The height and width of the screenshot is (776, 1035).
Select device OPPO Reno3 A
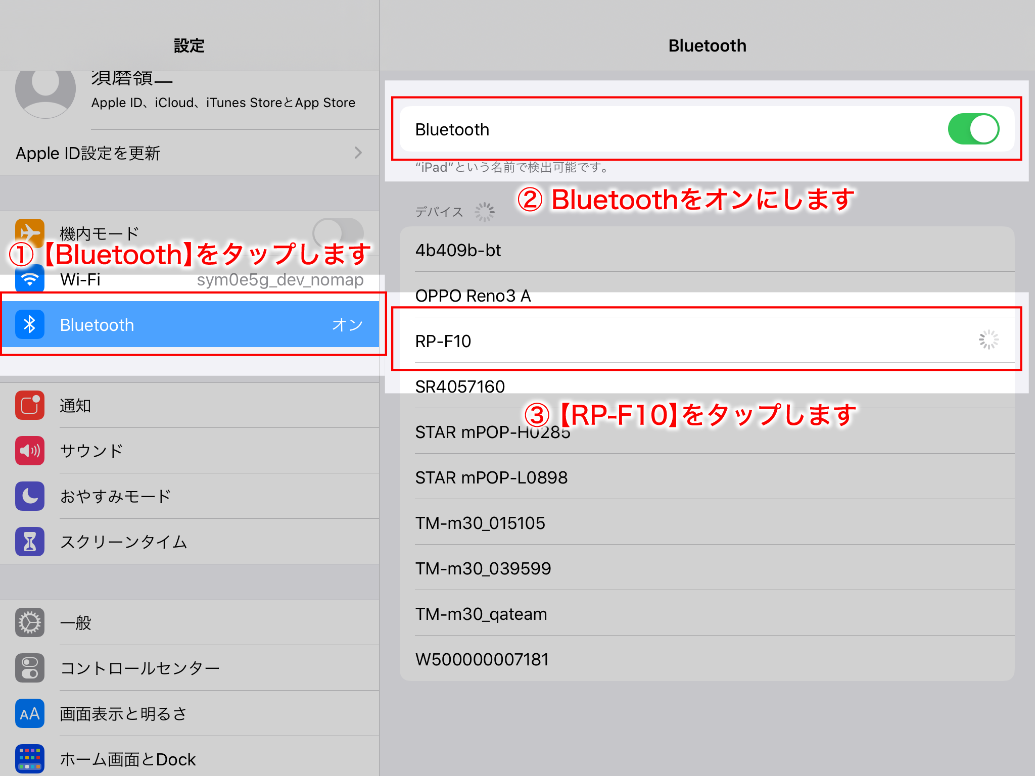click(707, 295)
